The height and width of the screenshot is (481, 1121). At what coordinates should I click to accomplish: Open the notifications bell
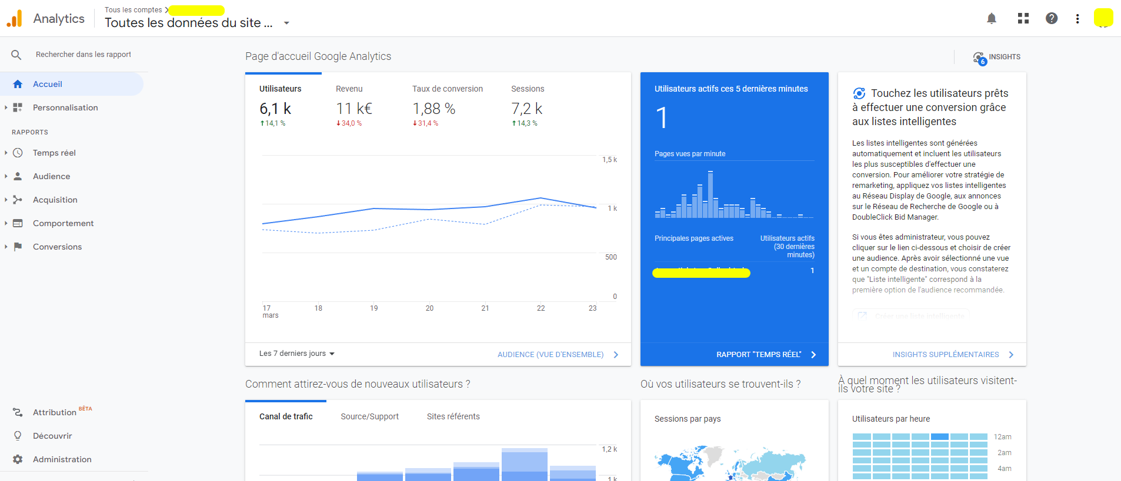click(992, 18)
